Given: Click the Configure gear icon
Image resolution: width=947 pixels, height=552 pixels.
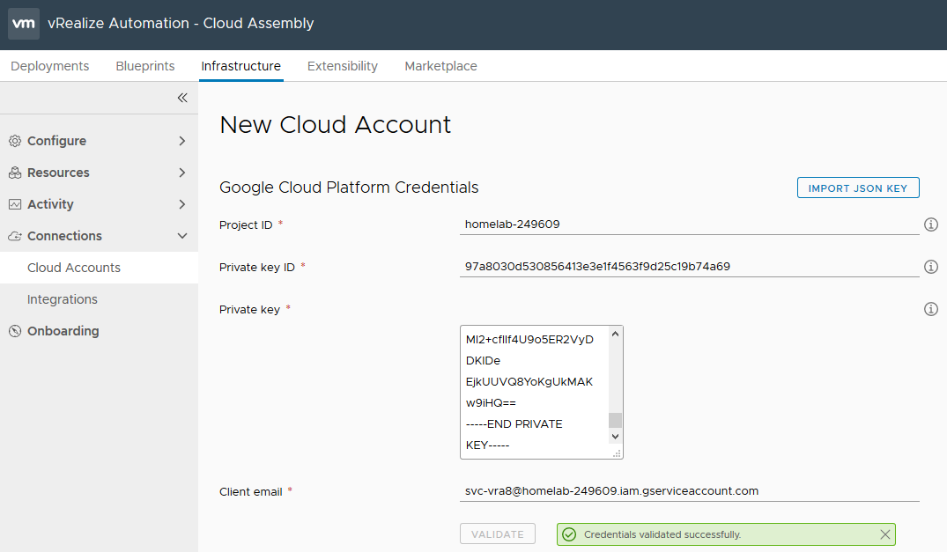Looking at the screenshot, I should click(x=15, y=141).
